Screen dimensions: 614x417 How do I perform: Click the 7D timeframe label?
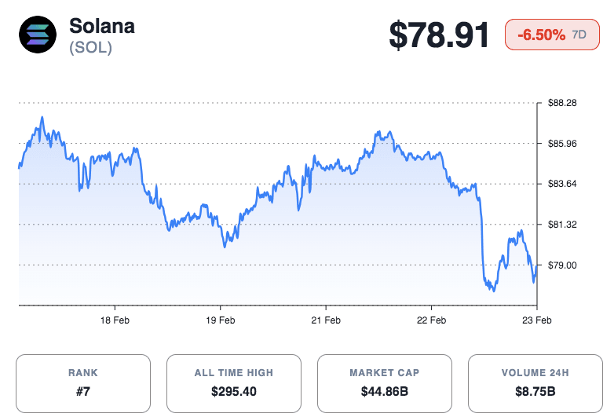pos(579,35)
